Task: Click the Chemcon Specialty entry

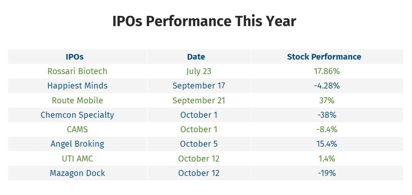Action: 77,115
